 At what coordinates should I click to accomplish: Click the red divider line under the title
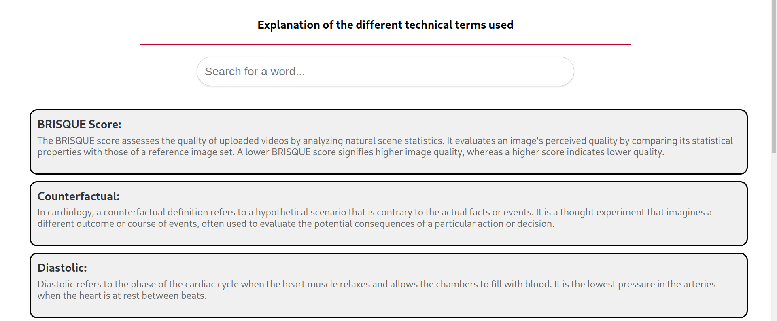click(x=385, y=45)
